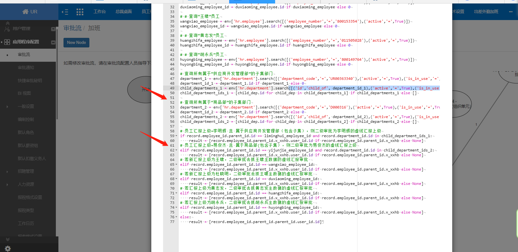The height and width of the screenshot is (252, 518).
Task: Toggle the 用户管理 section collapse button
Action: click(53, 29)
